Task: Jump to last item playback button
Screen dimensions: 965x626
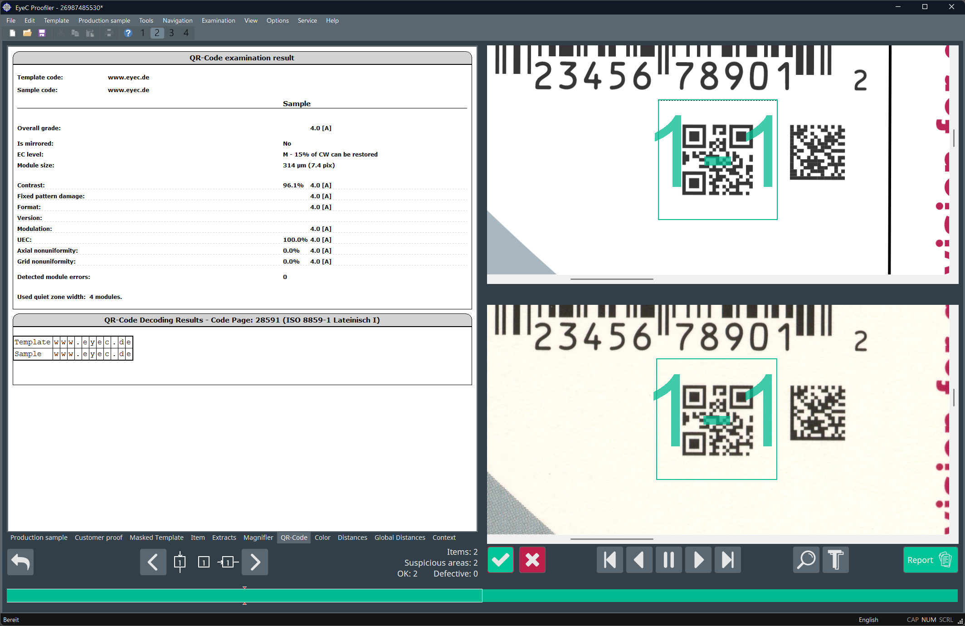Action: pos(728,560)
